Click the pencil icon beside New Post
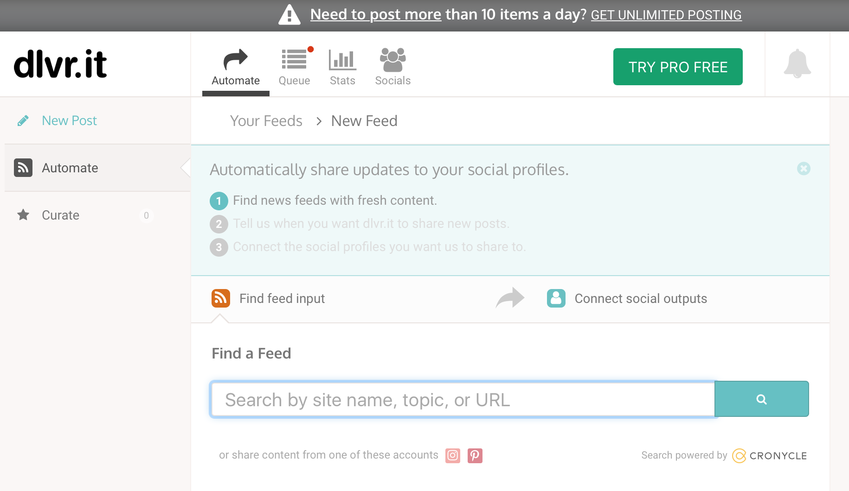The image size is (849, 491). click(x=23, y=121)
